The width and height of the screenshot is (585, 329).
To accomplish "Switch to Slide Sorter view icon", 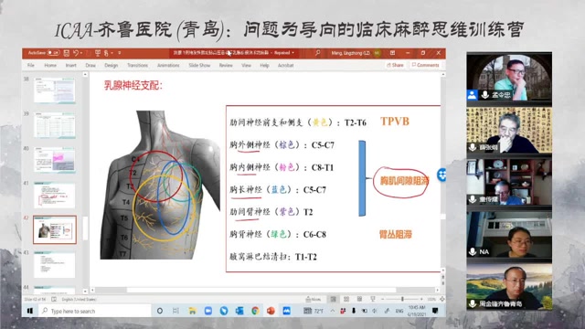I will click(346, 299).
